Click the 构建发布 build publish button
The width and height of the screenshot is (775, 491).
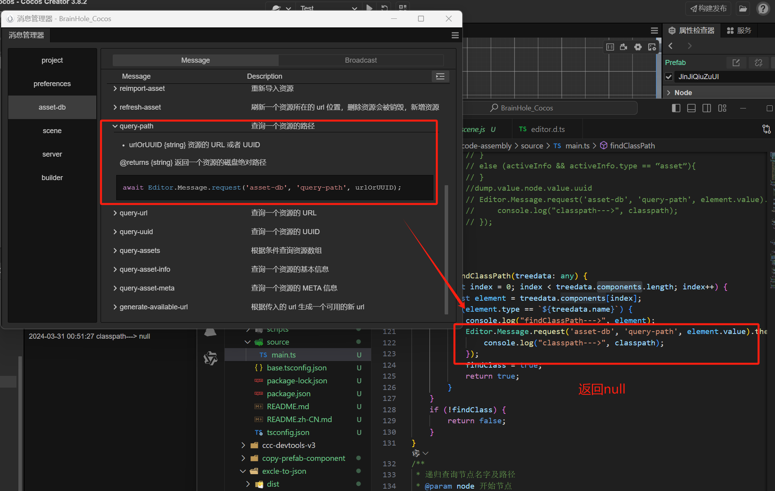tap(708, 8)
